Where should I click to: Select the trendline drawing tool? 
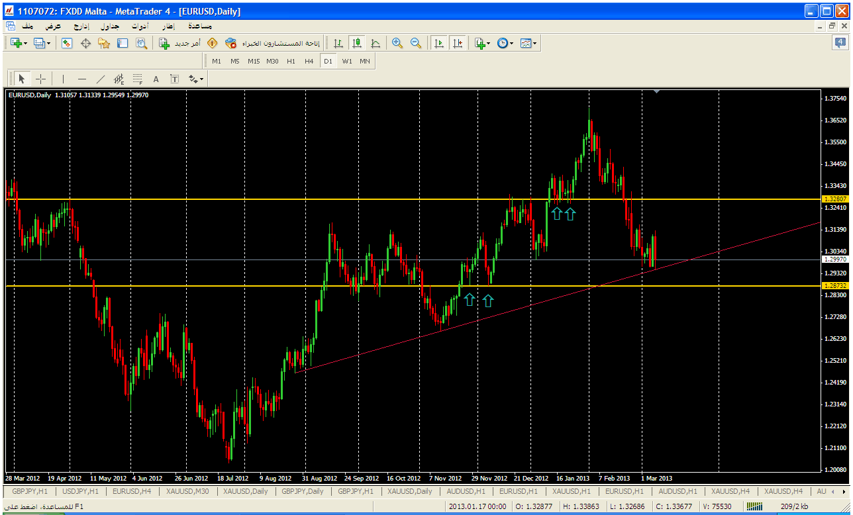pyautogui.click(x=101, y=79)
